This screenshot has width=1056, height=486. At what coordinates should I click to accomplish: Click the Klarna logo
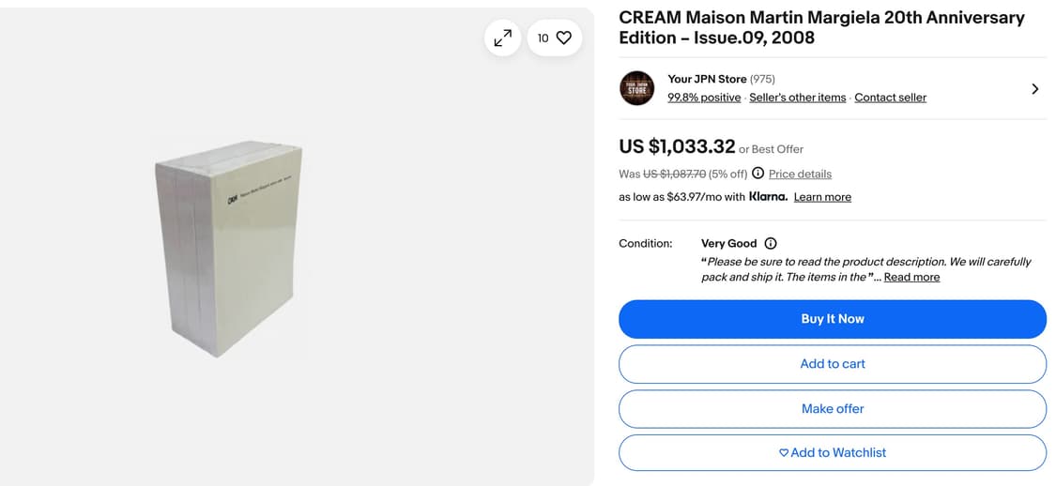point(768,197)
